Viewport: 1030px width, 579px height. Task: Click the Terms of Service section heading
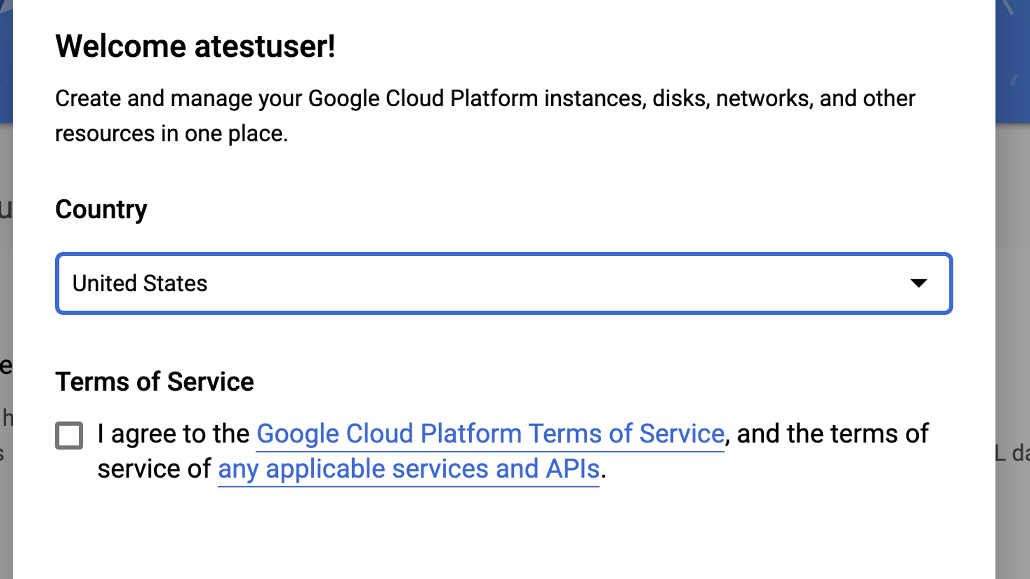pos(155,382)
